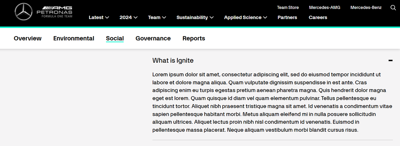This screenshot has width=400, height=146.
Task: Go to the Partners page
Action: pos(287,17)
